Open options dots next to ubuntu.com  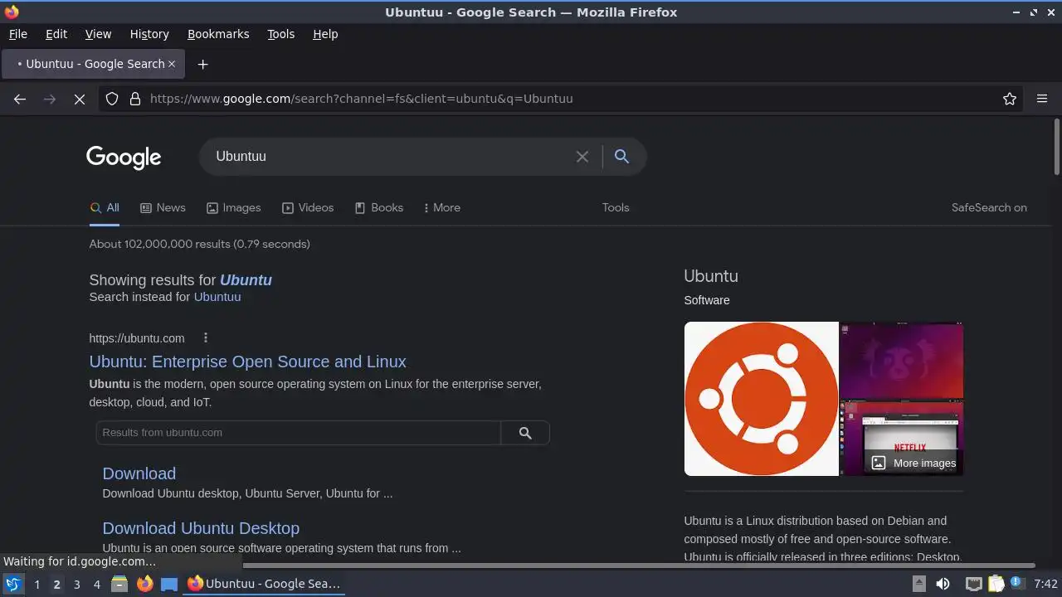coord(206,337)
